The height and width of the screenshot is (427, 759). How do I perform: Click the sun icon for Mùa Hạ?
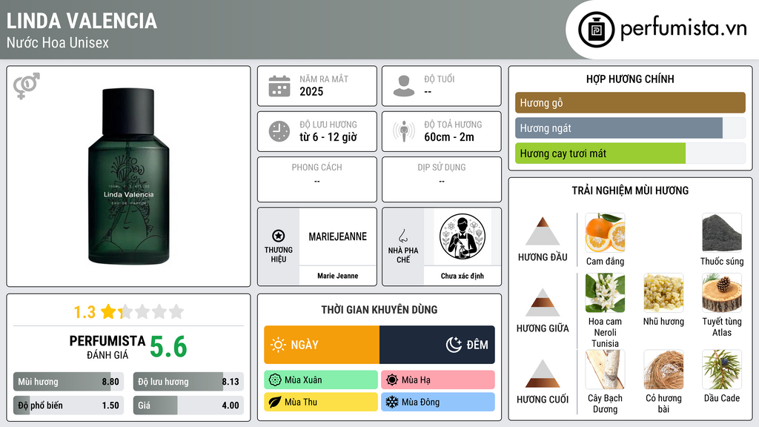(392, 380)
